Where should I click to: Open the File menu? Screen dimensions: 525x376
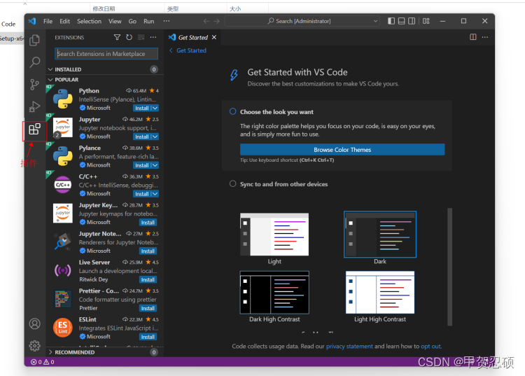point(48,21)
